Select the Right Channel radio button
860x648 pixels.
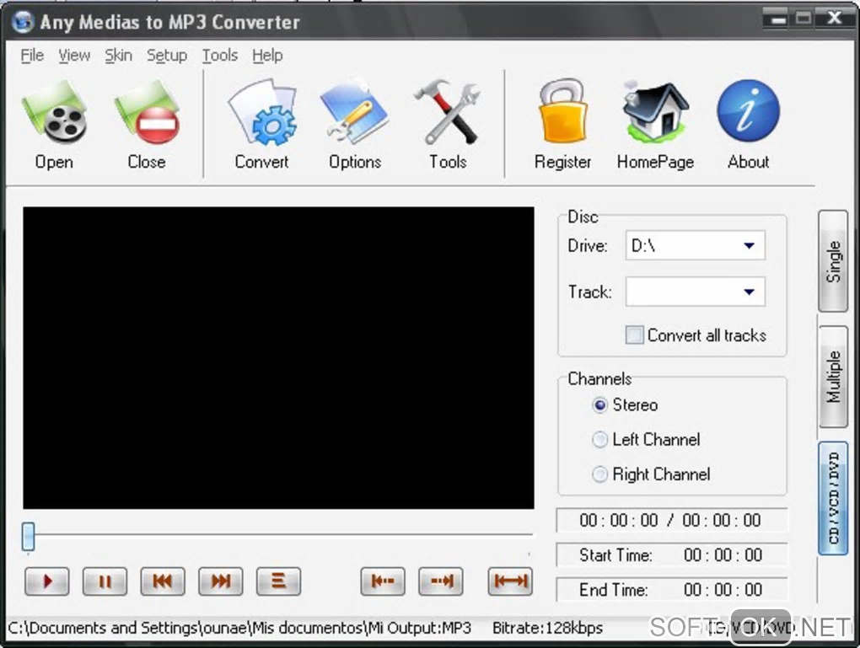point(600,474)
